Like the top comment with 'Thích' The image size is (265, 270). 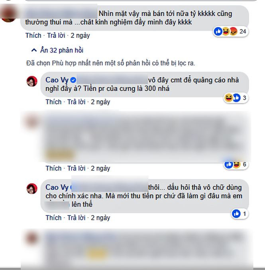33,35
